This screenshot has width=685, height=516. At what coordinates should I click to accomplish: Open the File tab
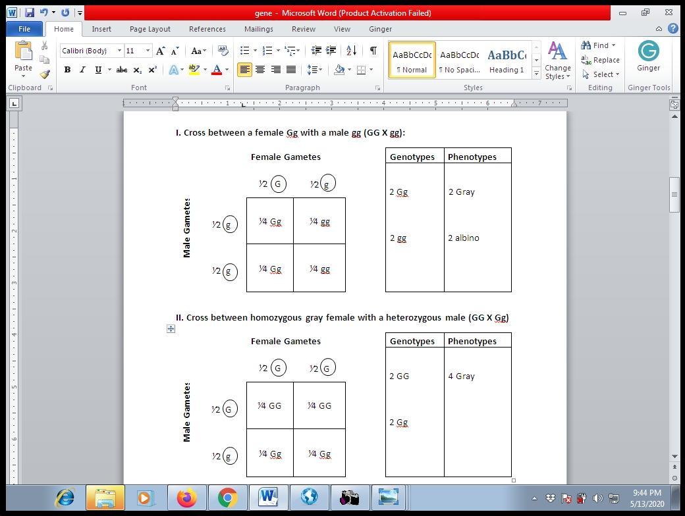(x=24, y=29)
